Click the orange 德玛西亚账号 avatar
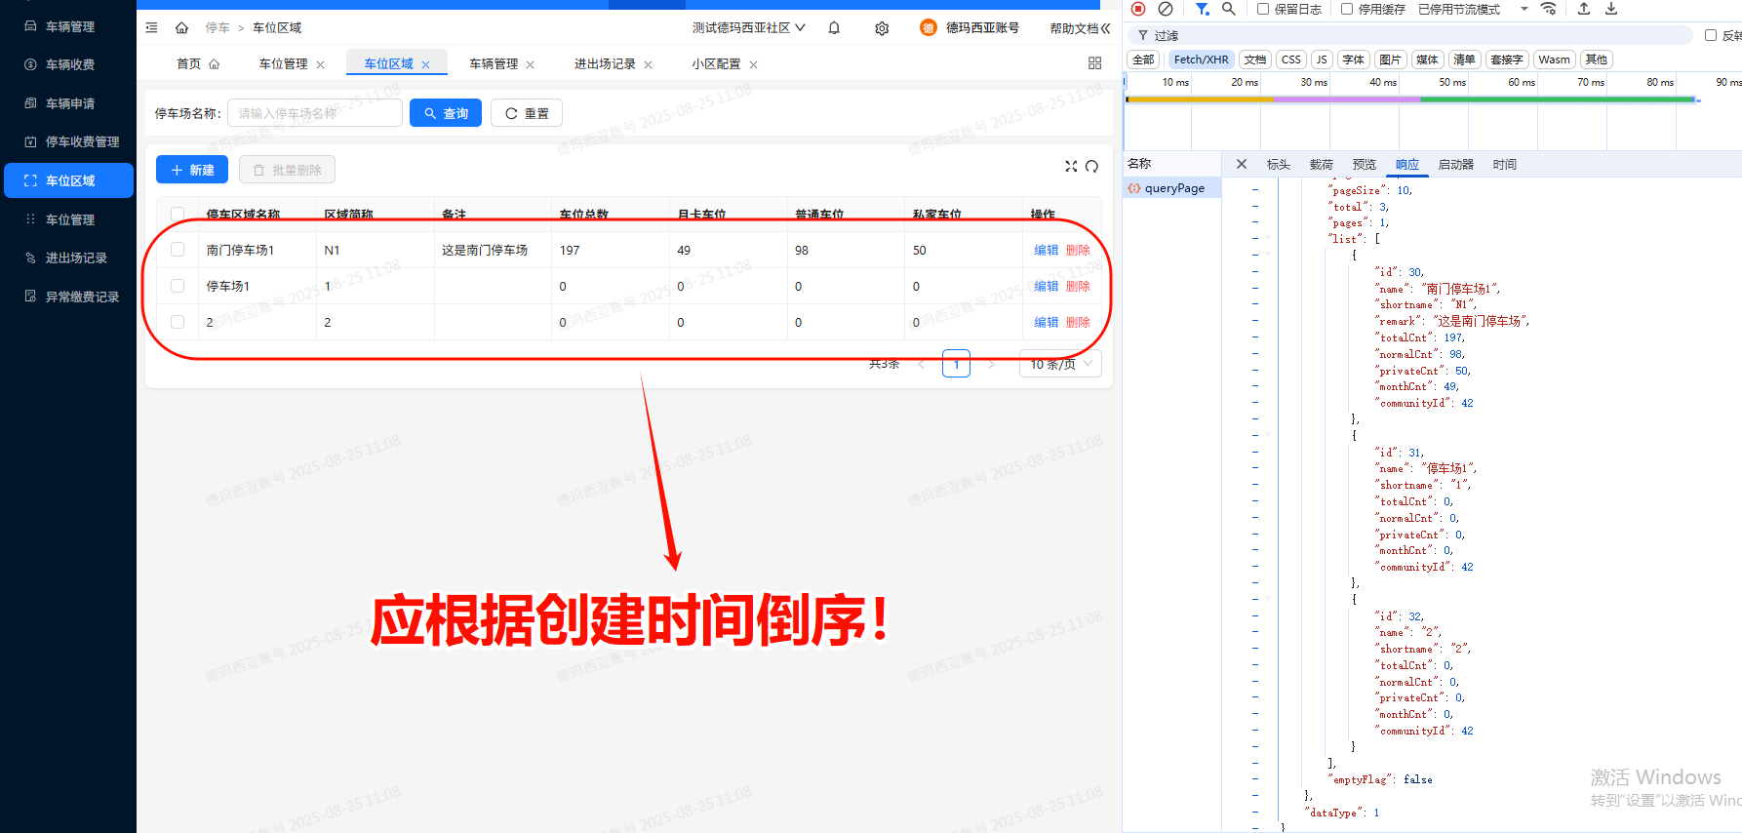The height and width of the screenshot is (833, 1742). coord(928,28)
